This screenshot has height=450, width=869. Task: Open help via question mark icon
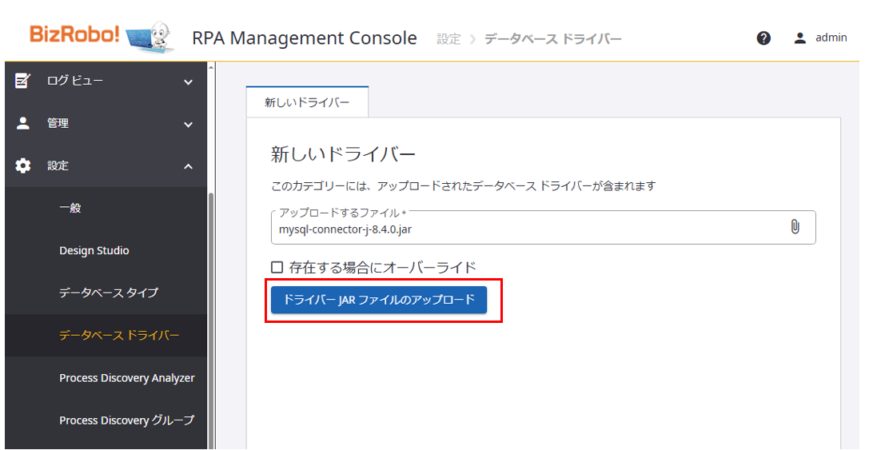(763, 38)
